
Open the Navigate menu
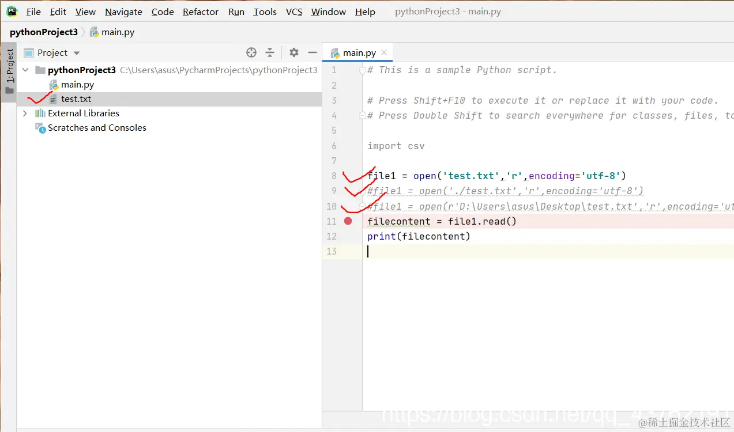tap(123, 12)
